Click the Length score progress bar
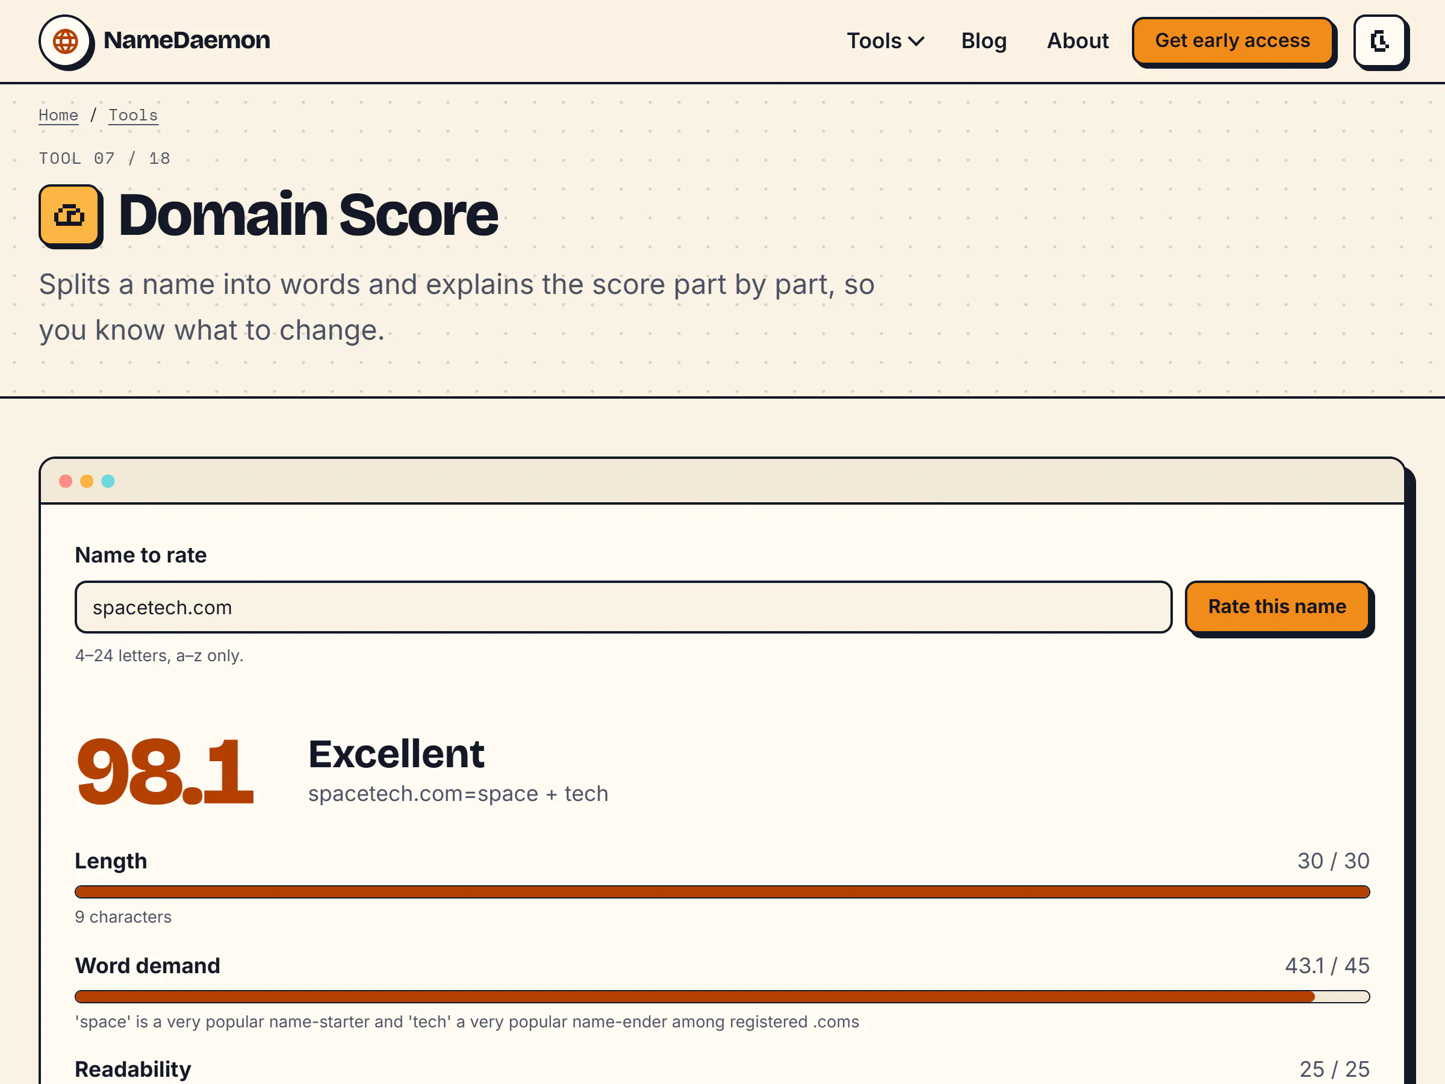 [722, 892]
